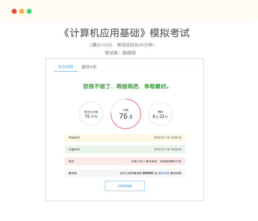This screenshot has width=258, height=221.
Task: Click the 分数 76.9 score ring
Action: [126, 114]
